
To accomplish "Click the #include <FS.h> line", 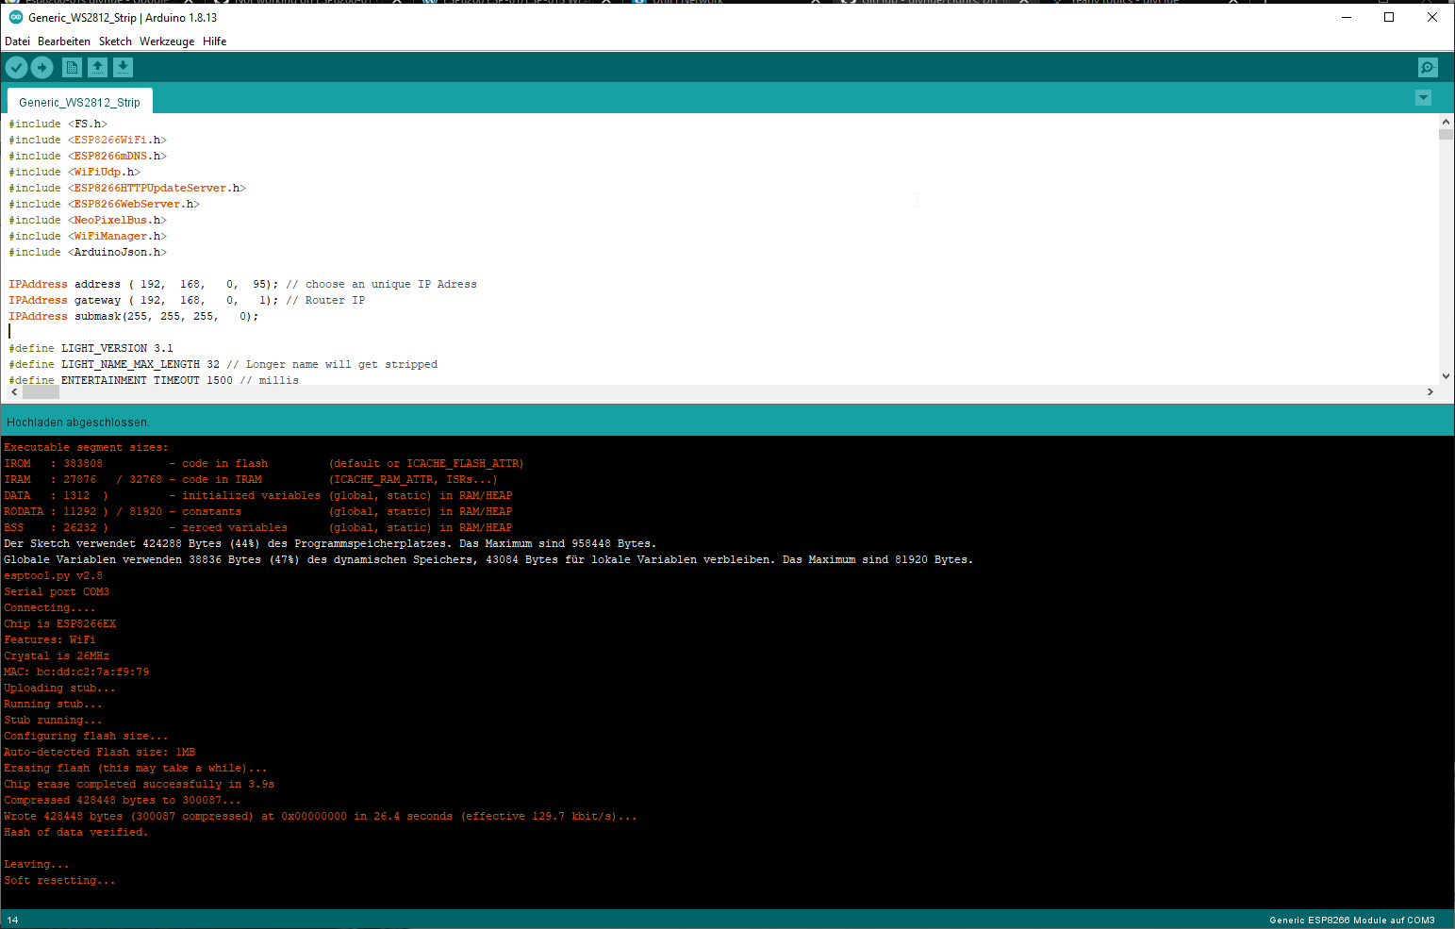I will point(58,124).
